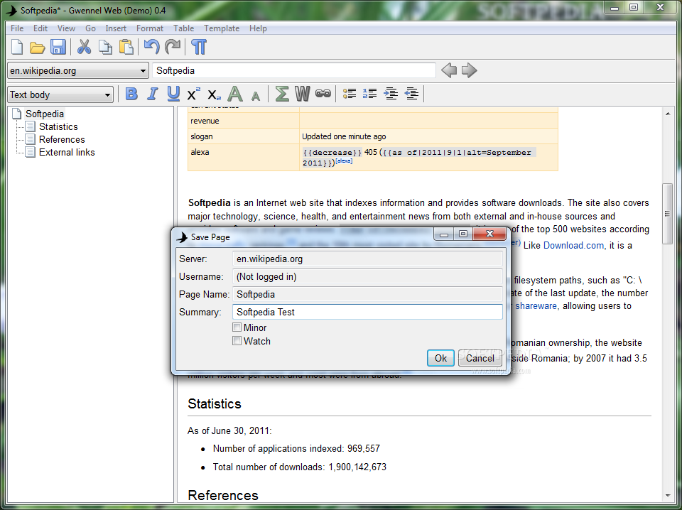Viewport: 682px width, 510px height.
Task: Open the Template menu
Action: (x=222, y=28)
